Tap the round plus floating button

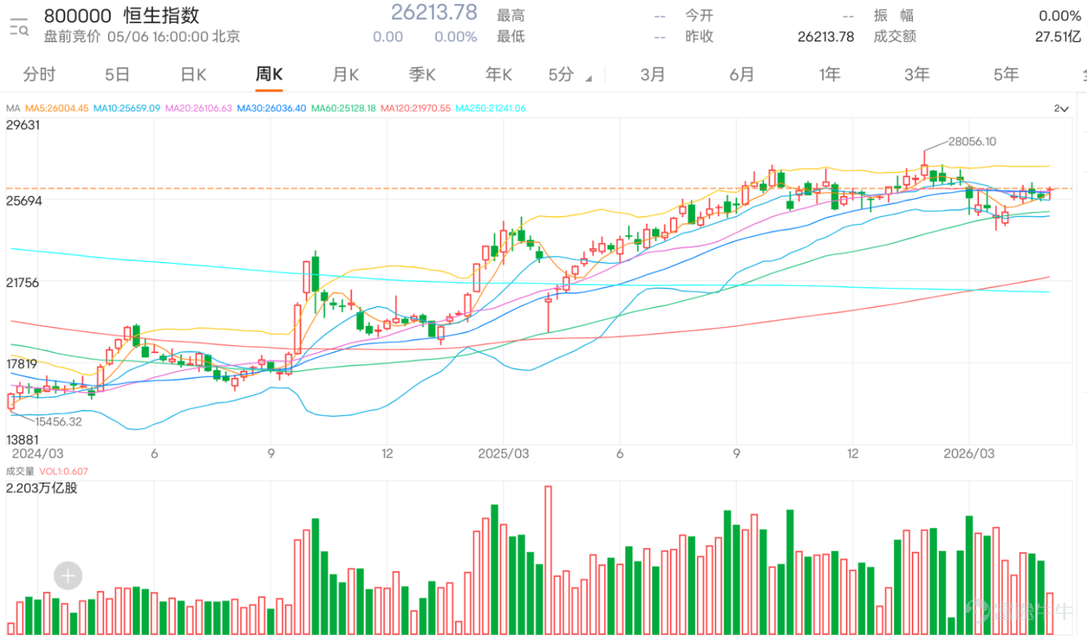coord(68,576)
